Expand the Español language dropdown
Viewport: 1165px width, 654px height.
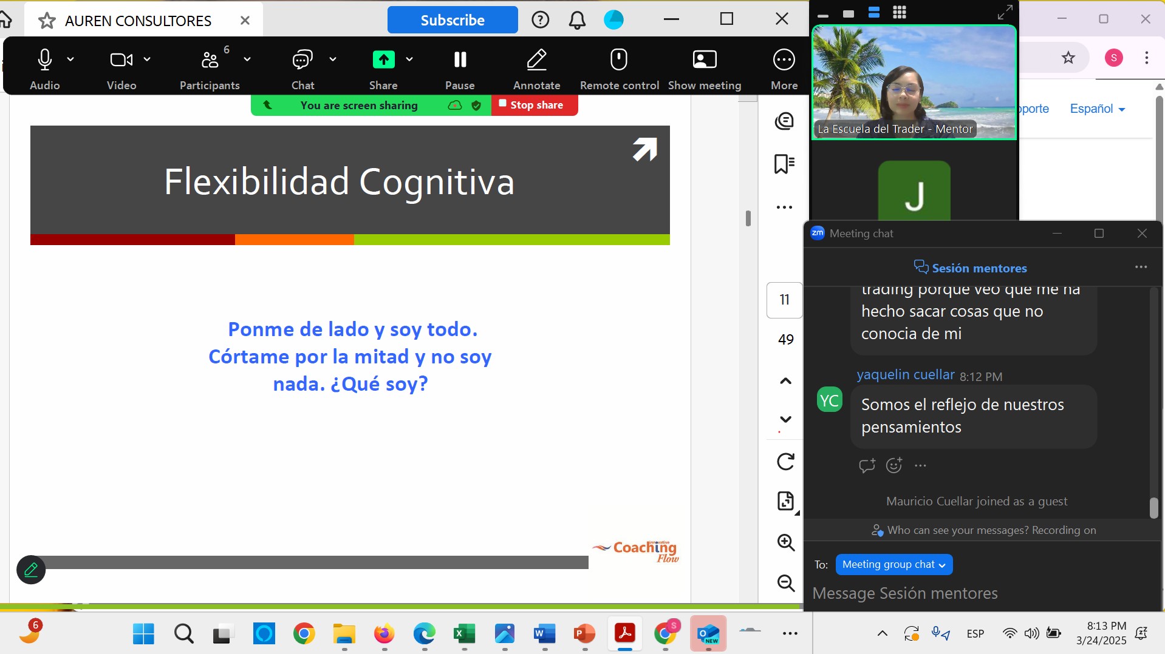coord(1097,109)
